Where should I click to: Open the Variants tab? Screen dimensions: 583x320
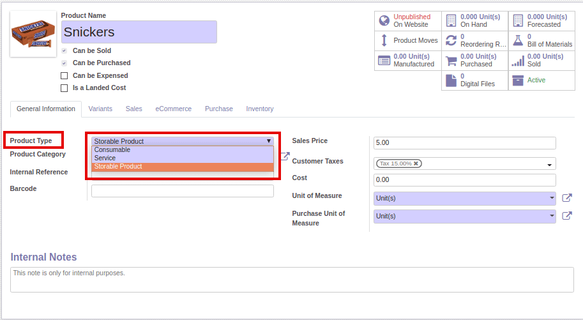100,109
